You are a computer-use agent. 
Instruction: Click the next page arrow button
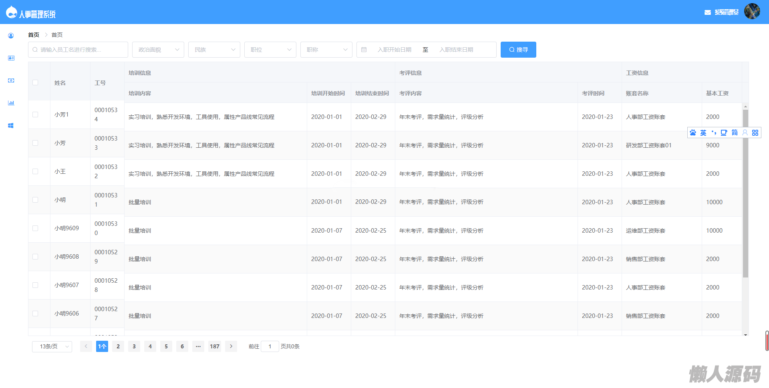pos(231,346)
